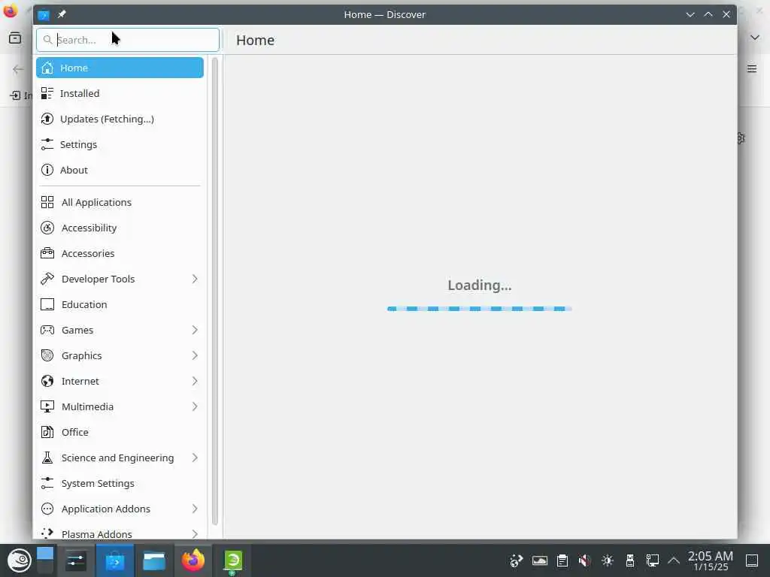Click the Accessibility category icon

coord(47,228)
